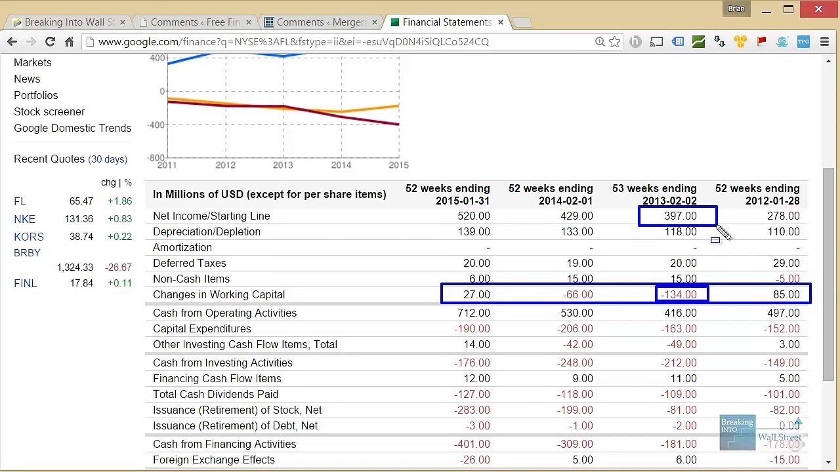The image size is (840, 472).
Task: Click the 712.00 operating cash value
Action: [x=473, y=313]
